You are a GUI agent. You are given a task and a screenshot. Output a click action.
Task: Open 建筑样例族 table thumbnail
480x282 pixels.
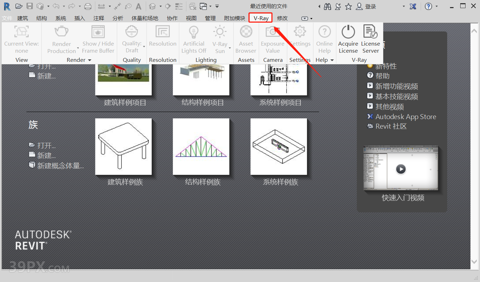(124, 146)
